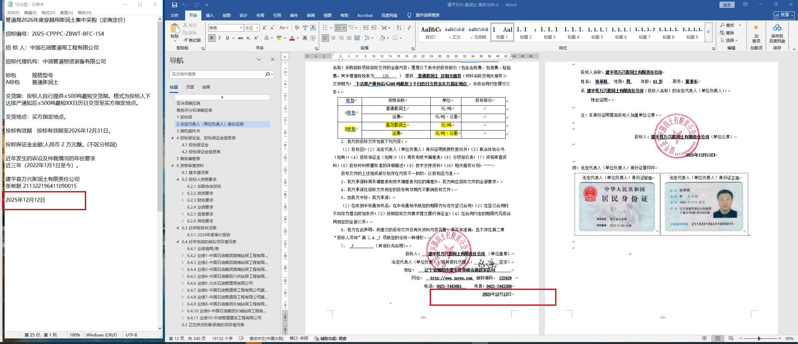
Task: Increase font size with the grow font icon
Action: (x=264, y=28)
